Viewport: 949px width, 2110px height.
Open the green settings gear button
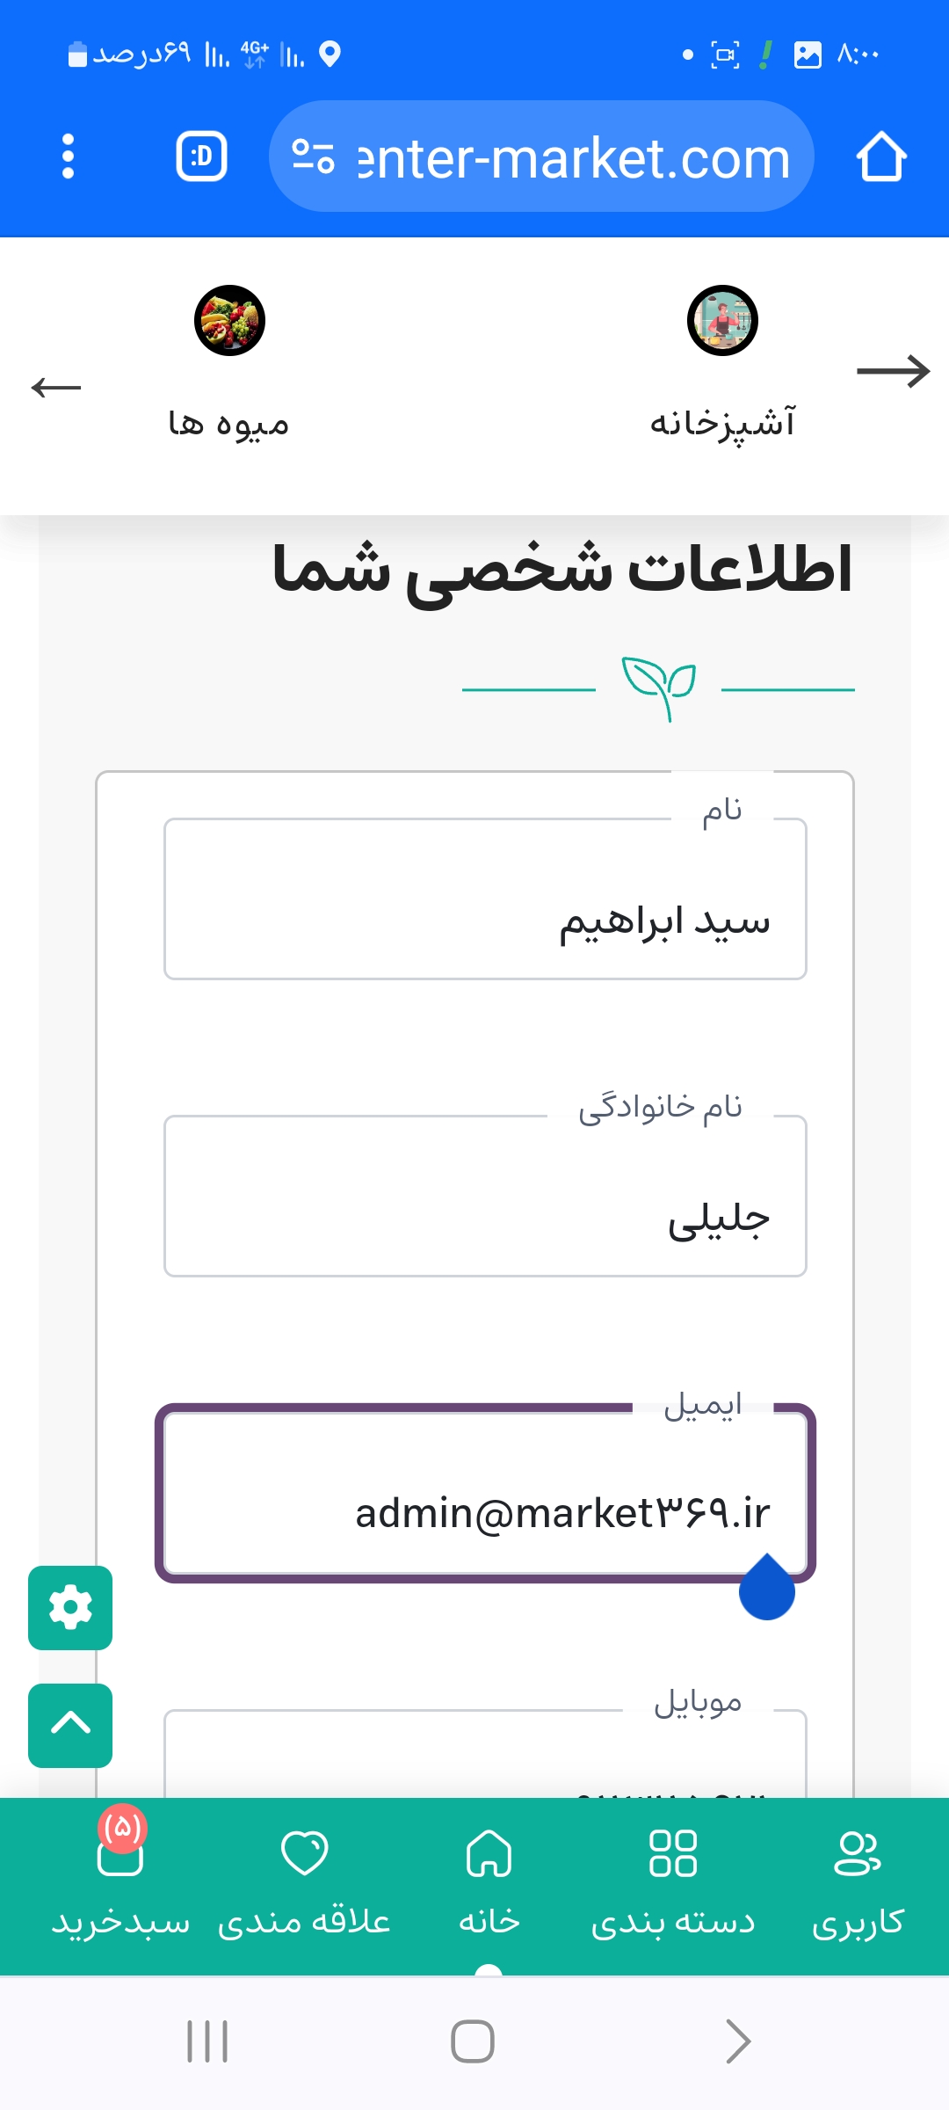pos(70,1608)
